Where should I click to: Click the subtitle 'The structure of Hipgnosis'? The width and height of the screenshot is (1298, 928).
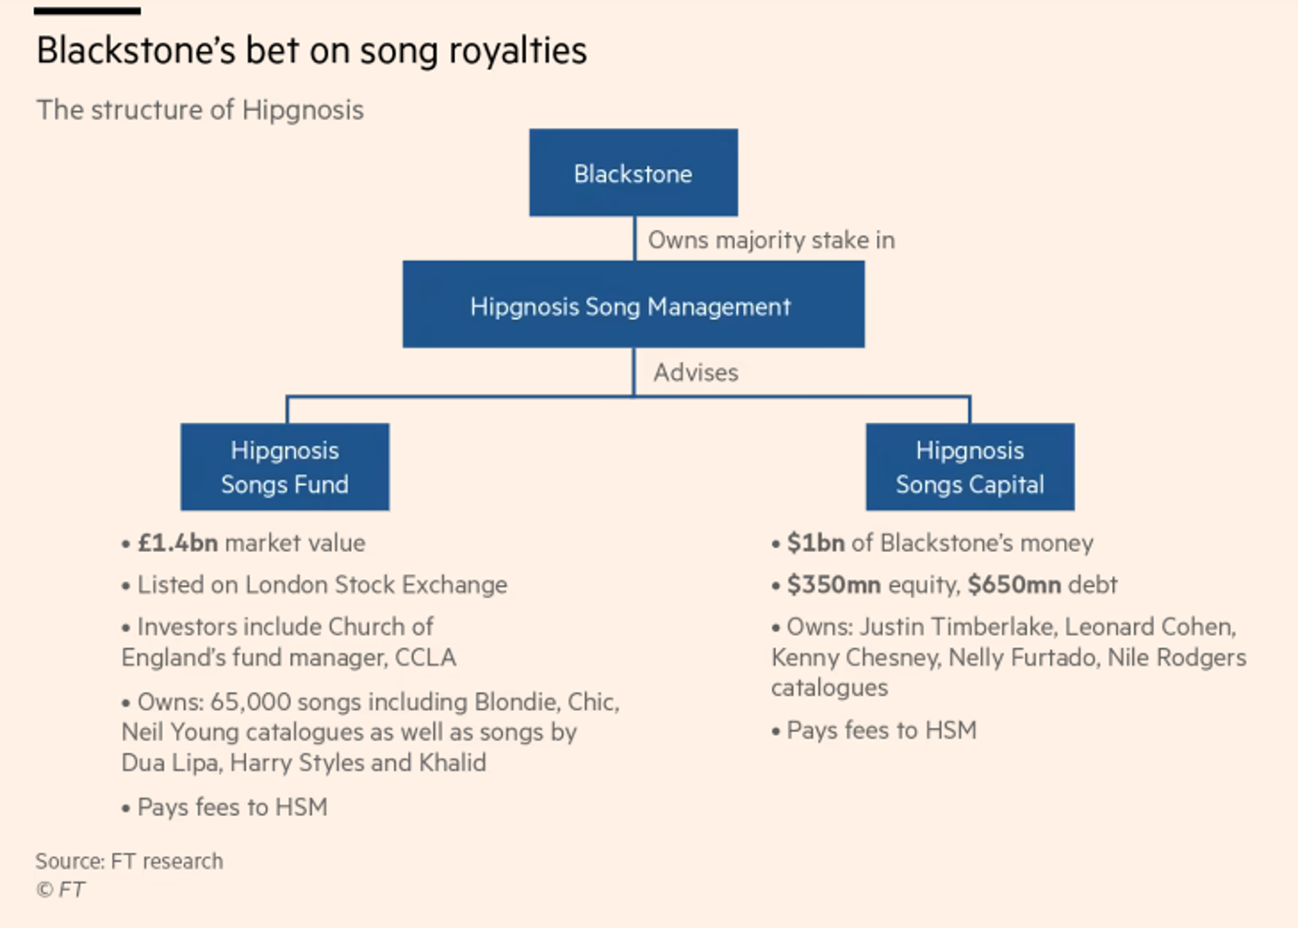click(200, 110)
